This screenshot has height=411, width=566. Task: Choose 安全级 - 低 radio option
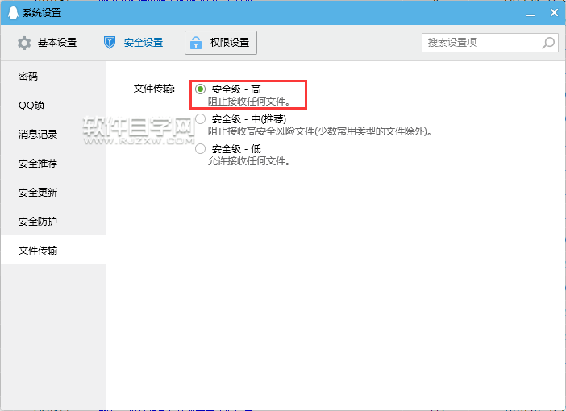coord(200,148)
